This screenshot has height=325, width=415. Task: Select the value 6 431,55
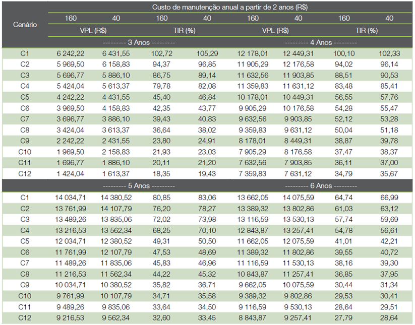coord(116,54)
